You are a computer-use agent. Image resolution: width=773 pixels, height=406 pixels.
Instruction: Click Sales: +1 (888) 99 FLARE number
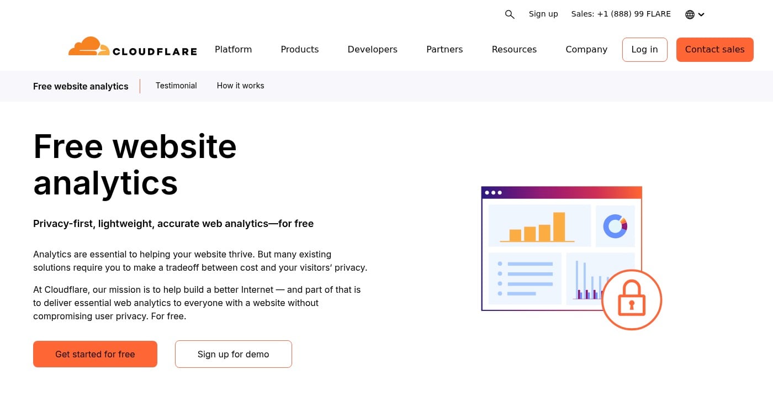pyautogui.click(x=621, y=14)
